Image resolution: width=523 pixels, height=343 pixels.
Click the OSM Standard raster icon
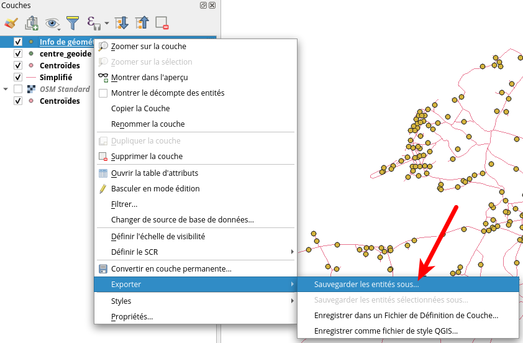coord(31,89)
